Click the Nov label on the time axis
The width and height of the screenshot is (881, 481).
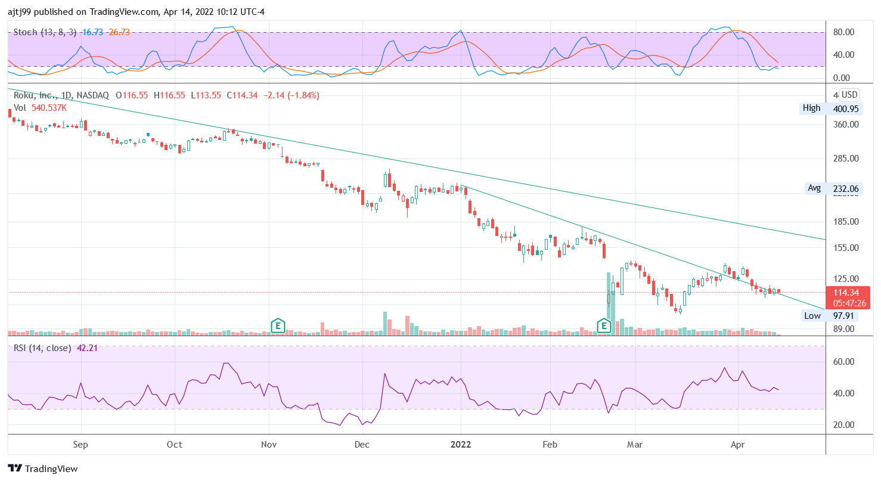(269, 444)
